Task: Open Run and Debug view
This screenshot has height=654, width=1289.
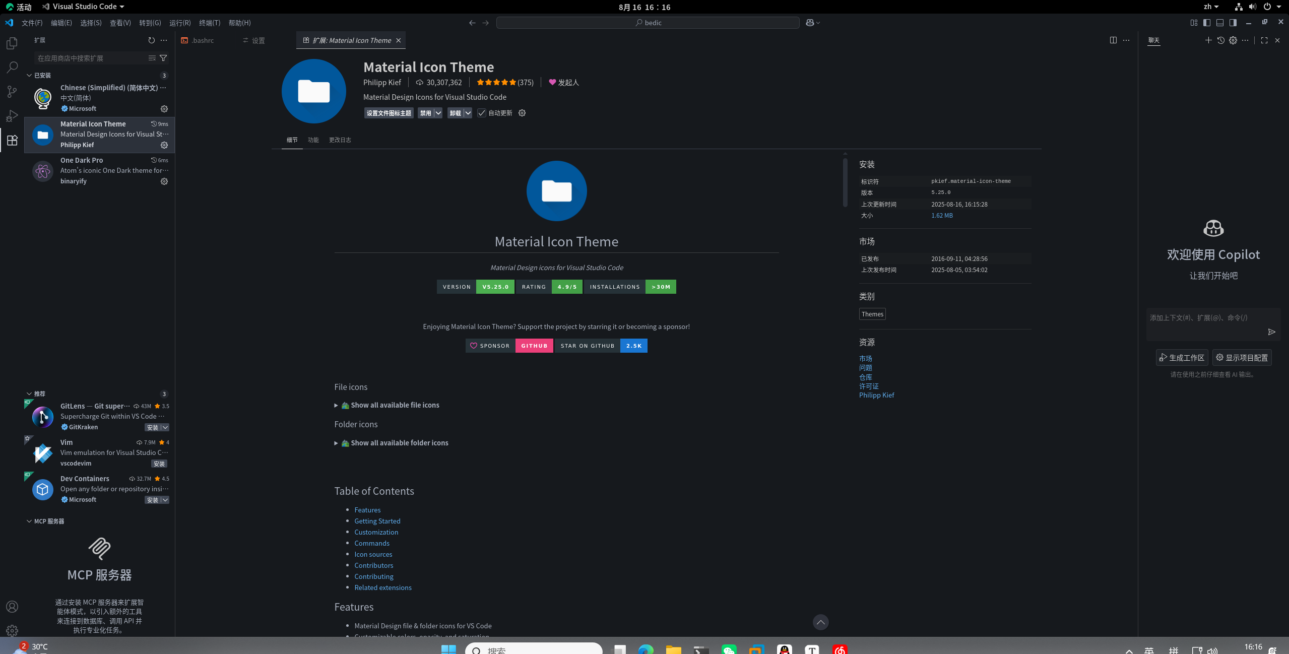Action: coord(12,116)
